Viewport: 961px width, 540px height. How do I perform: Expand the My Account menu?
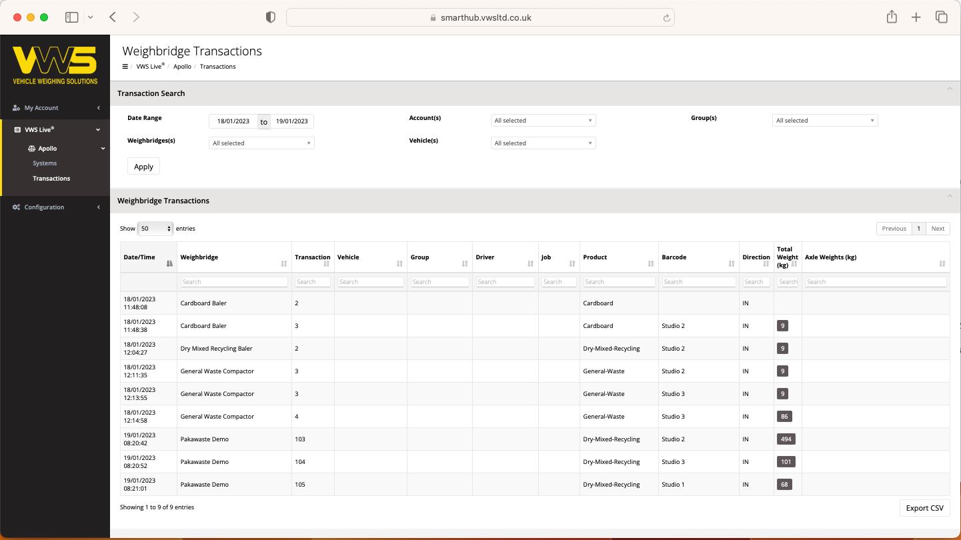[x=55, y=107]
